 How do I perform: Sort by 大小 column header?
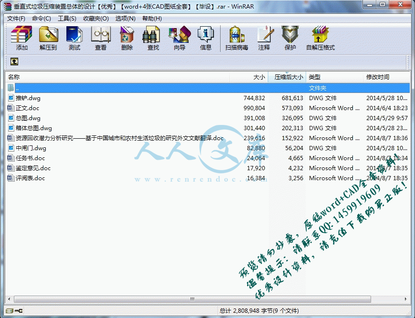249,77
